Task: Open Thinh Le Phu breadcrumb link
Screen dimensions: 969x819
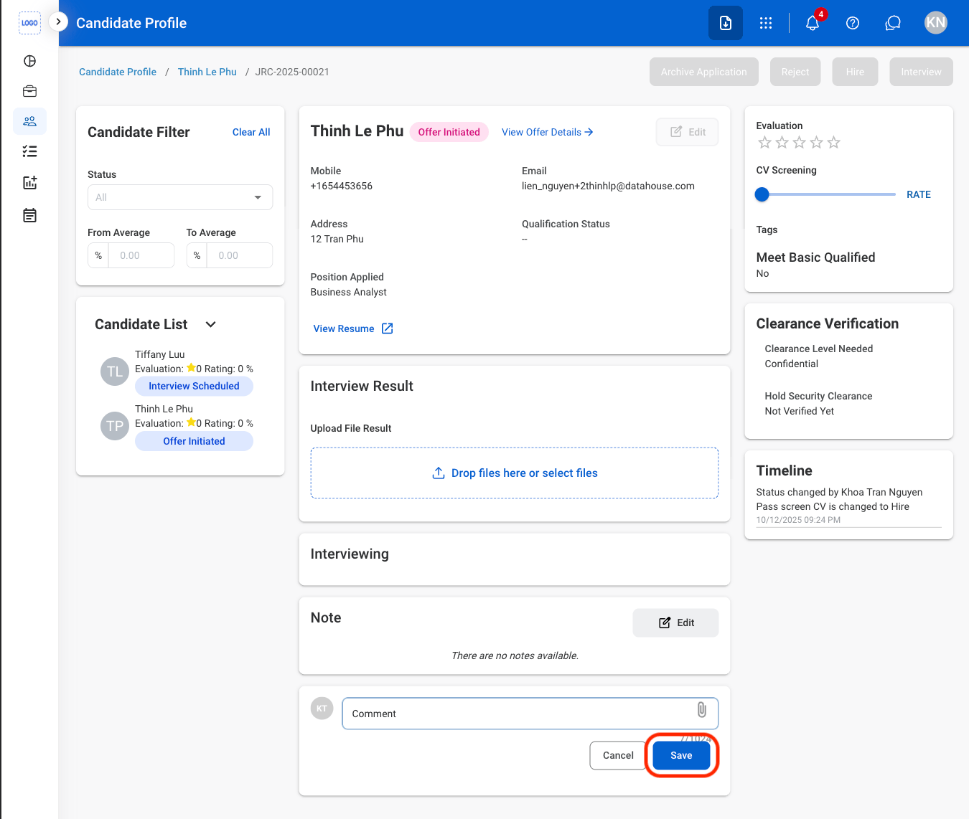Action: click(x=207, y=72)
